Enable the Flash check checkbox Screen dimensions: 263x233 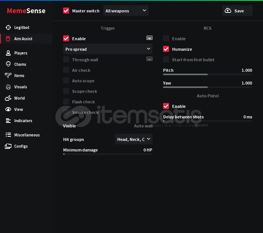(x=66, y=101)
